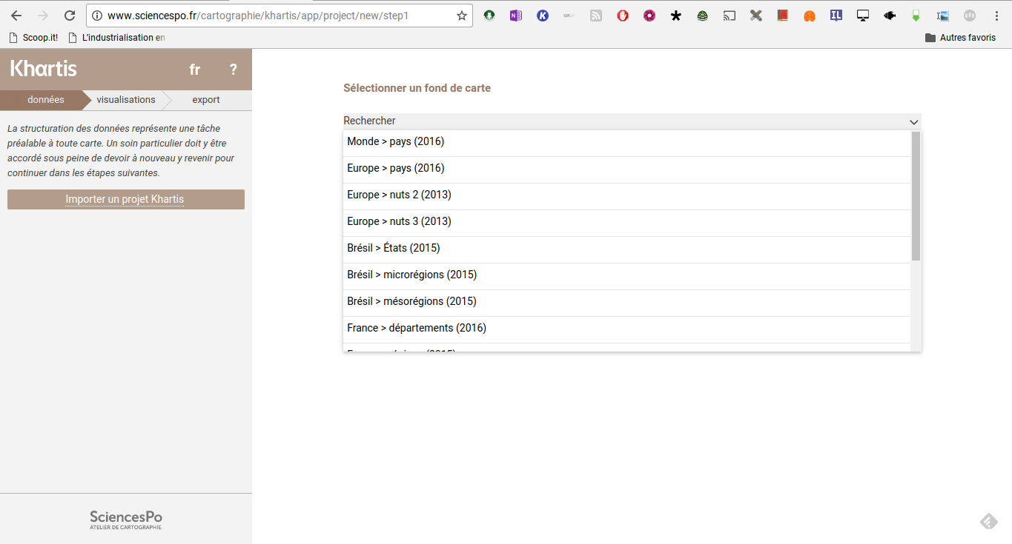The width and height of the screenshot is (1012, 544).
Task: Click the blue K extension icon
Action: [x=543, y=16]
